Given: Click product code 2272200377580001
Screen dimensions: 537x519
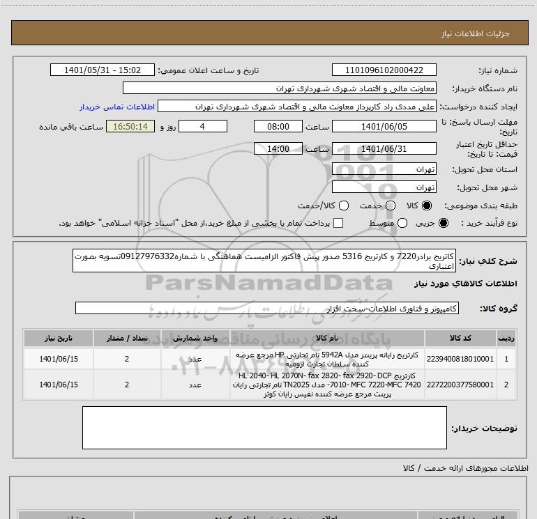Looking at the screenshot, I should (460, 385).
